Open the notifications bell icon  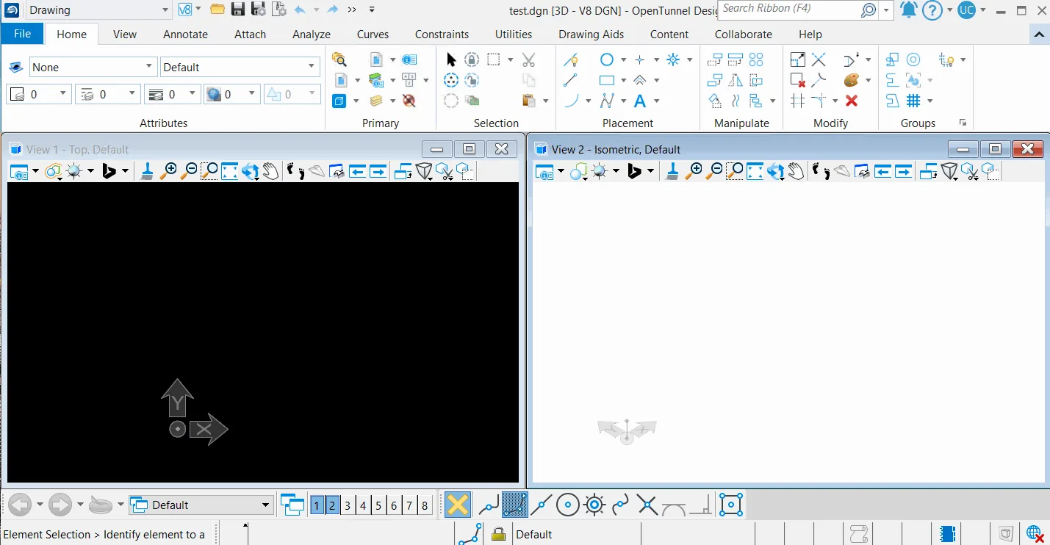click(908, 10)
